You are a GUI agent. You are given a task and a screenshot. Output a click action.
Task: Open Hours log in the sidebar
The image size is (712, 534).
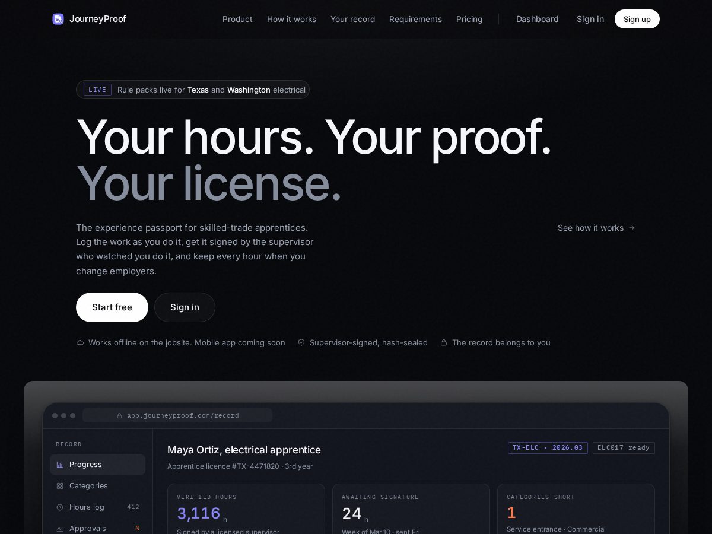coord(97,507)
